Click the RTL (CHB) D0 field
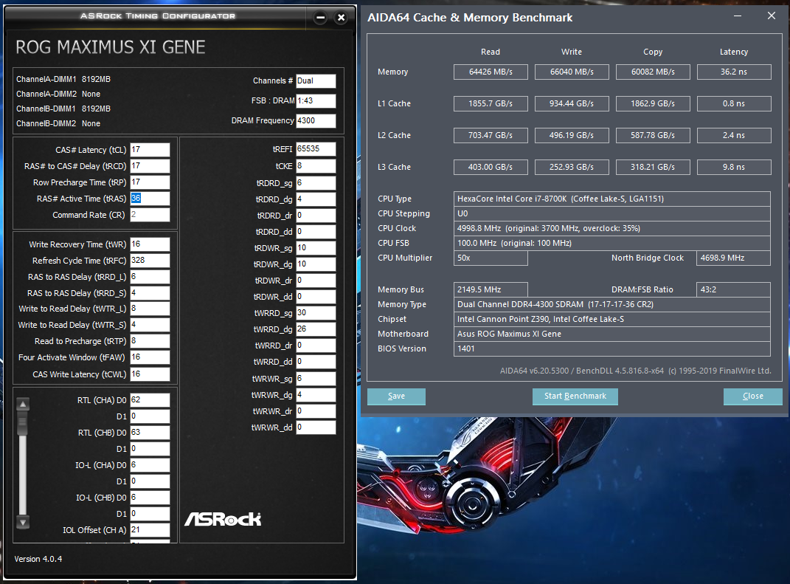 150,432
